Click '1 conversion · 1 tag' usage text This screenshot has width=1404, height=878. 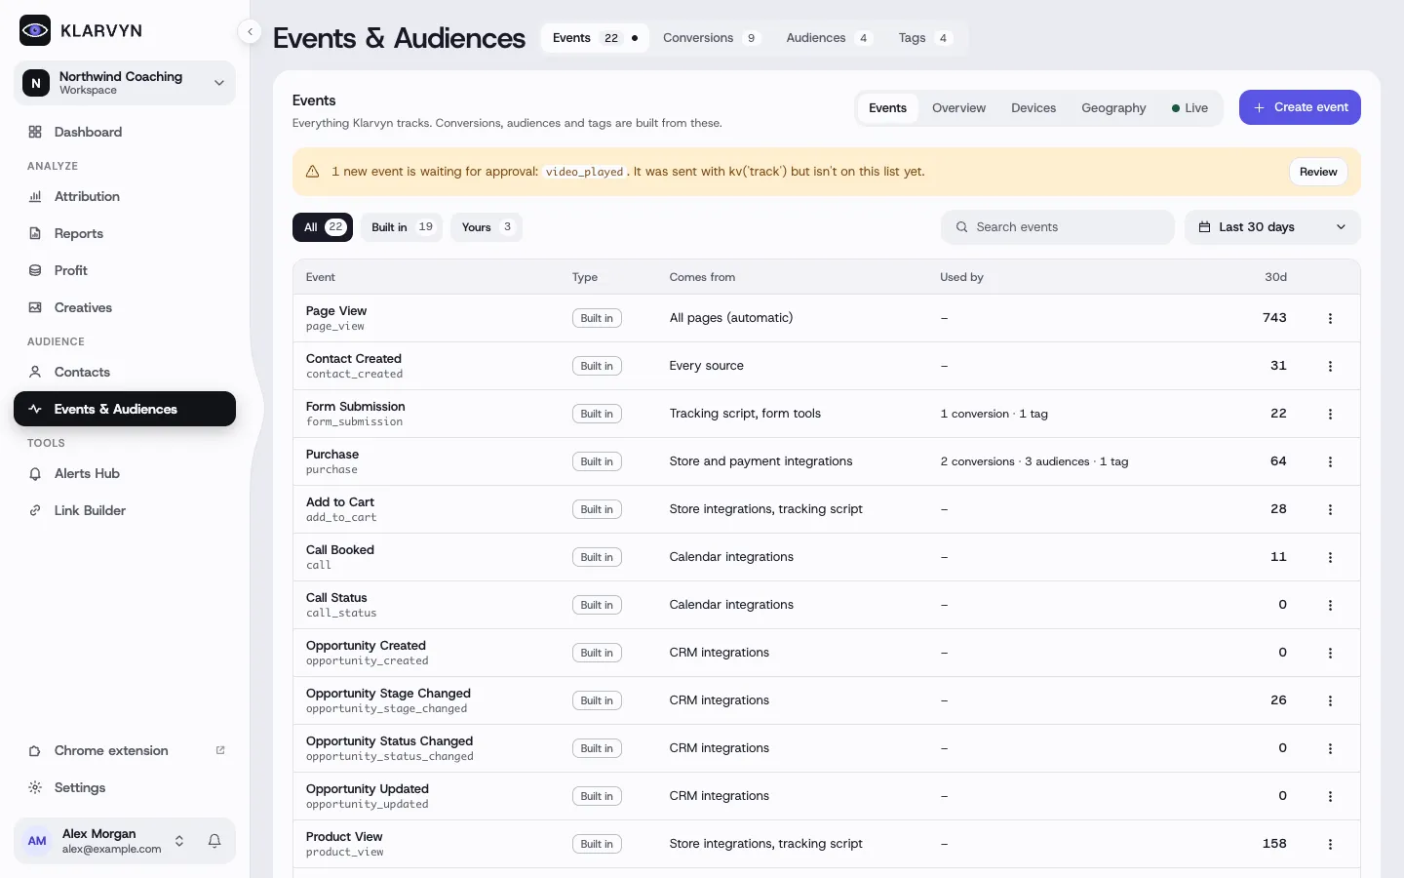click(994, 414)
